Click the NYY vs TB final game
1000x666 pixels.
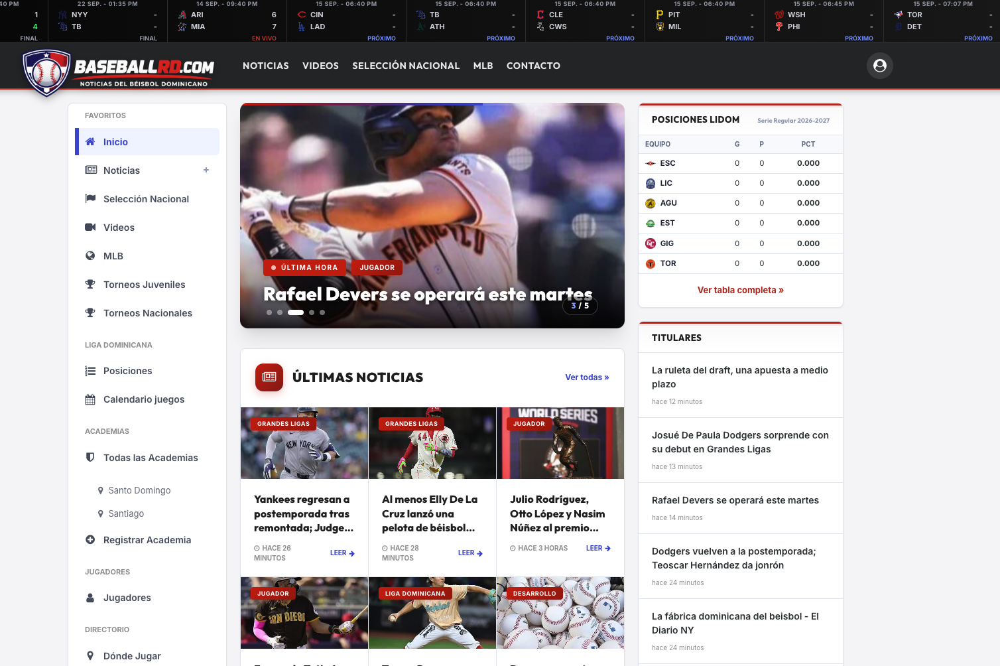(x=108, y=21)
